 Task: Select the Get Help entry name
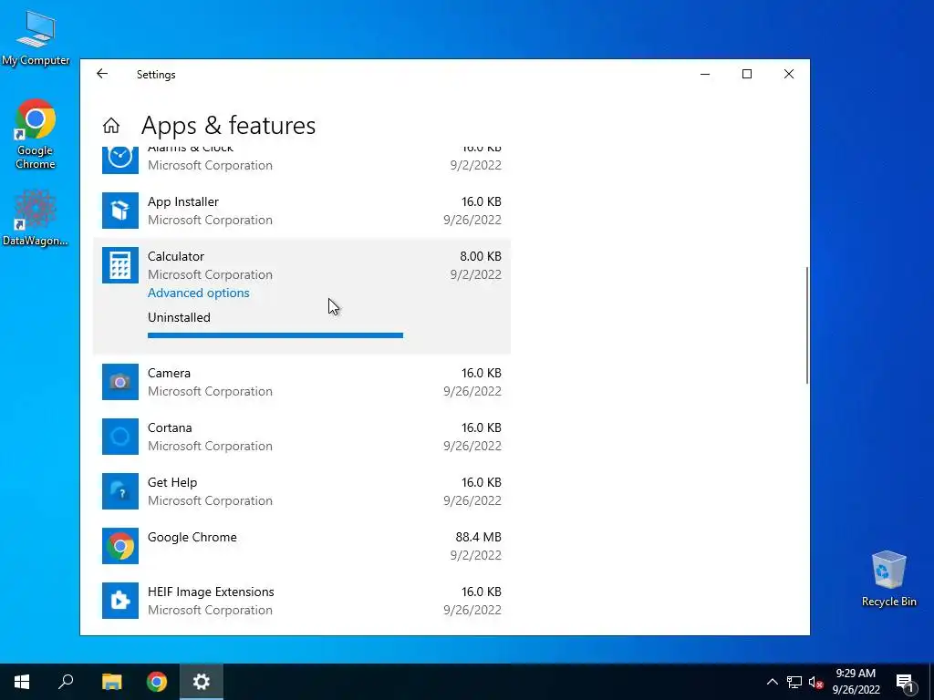pos(172,483)
